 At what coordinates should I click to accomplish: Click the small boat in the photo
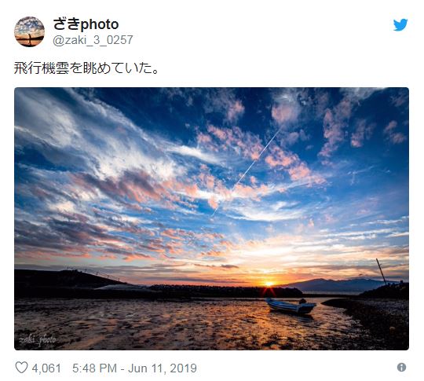(291, 306)
